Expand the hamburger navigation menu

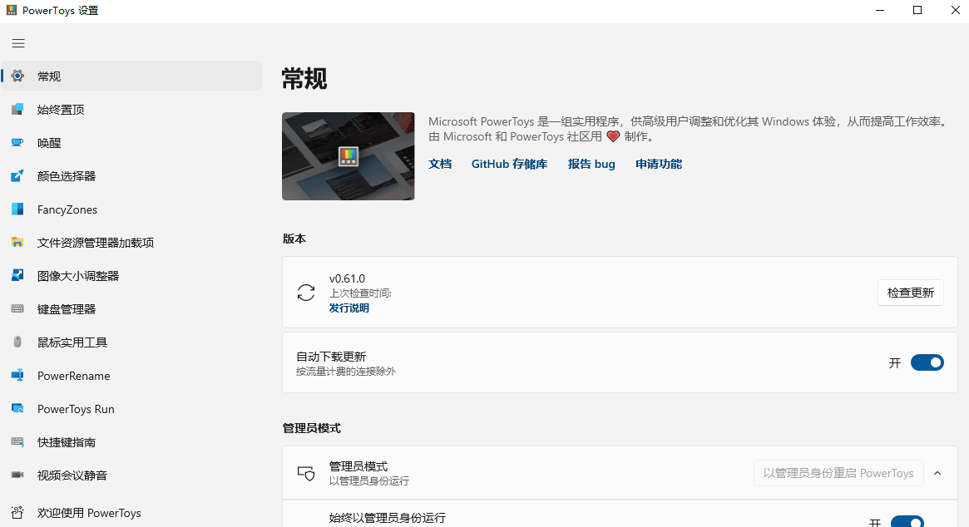tap(18, 43)
